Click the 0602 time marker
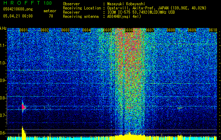 [45, 30]
